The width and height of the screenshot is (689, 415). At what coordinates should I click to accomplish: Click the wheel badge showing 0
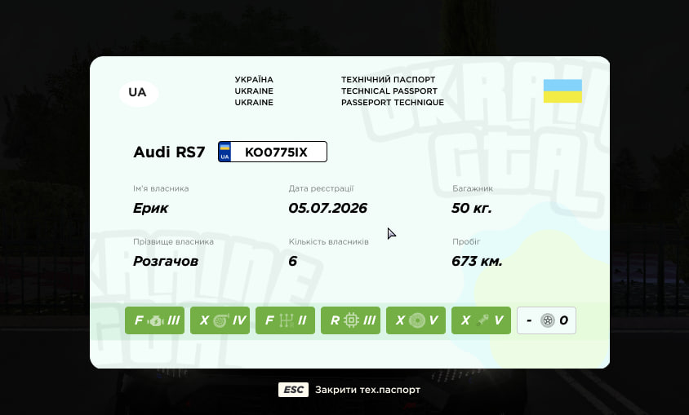click(x=546, y=320)
